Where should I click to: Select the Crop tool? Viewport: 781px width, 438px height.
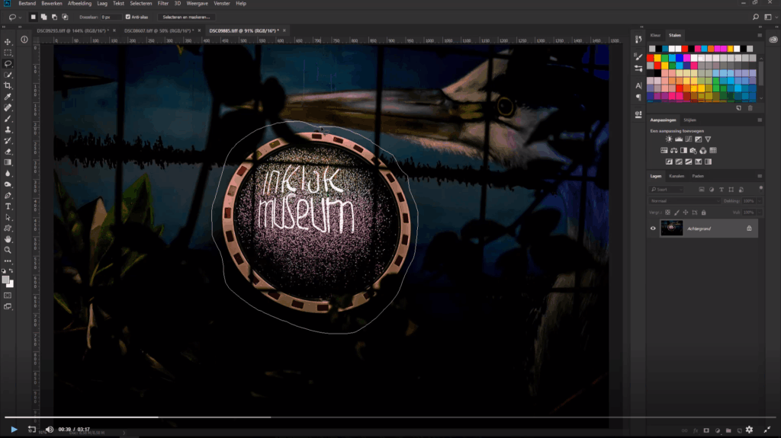click(8, 85)
